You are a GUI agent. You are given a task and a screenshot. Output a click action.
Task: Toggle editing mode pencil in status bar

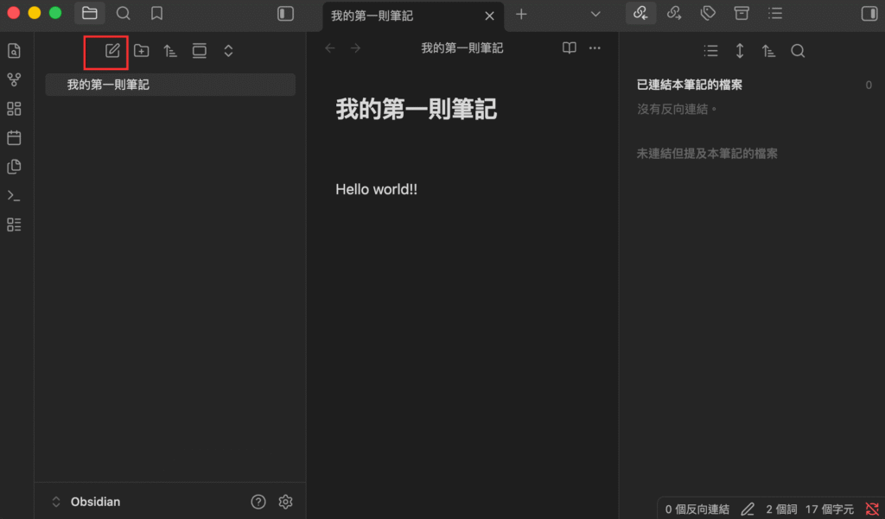[x=748, y=510]
